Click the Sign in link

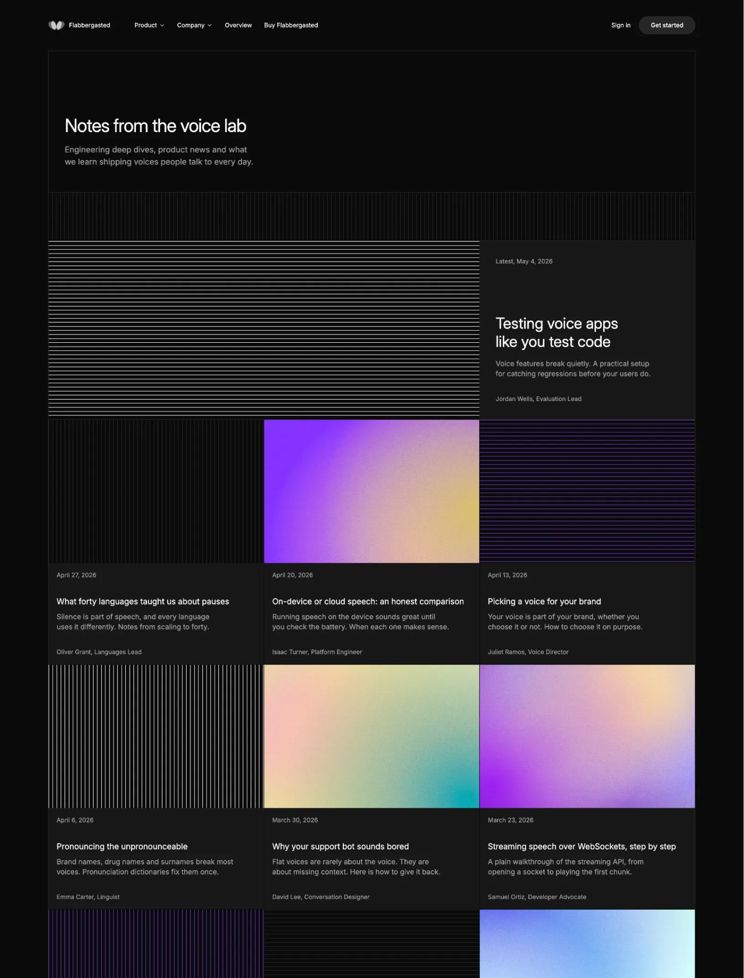620,26
